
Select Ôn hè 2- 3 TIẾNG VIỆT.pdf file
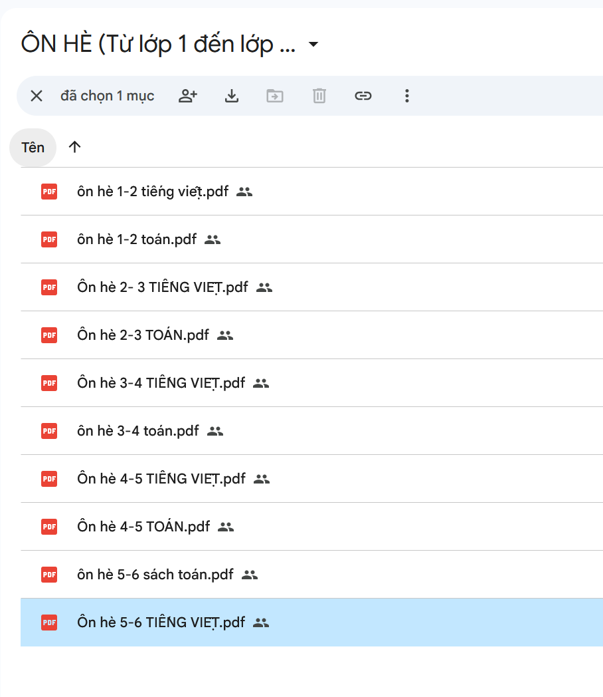[162, 287]
